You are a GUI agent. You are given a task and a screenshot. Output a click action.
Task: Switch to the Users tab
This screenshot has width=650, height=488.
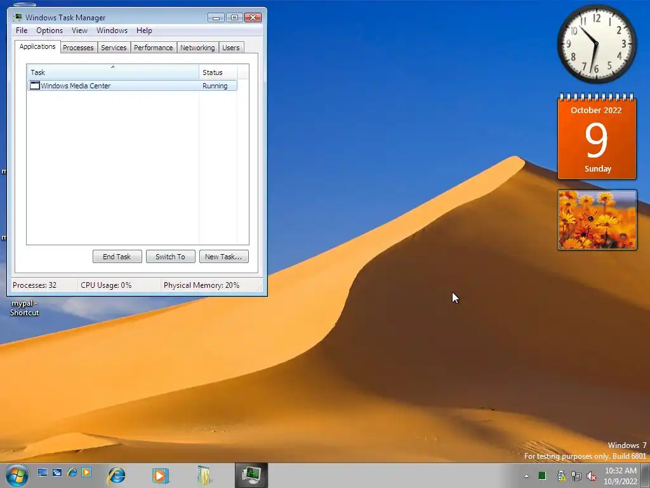231,48
